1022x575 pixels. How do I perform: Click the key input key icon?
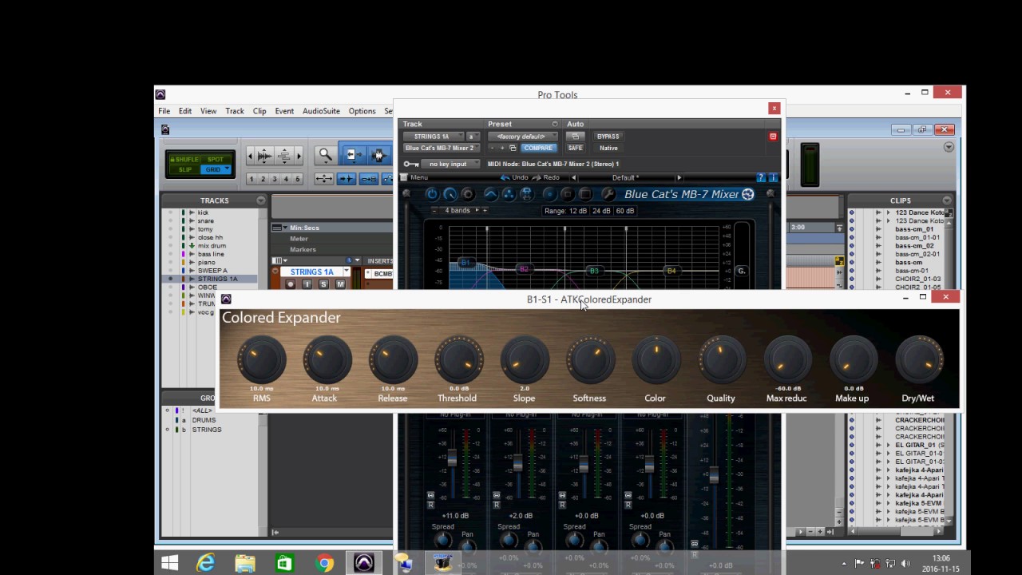coord(411,164)
